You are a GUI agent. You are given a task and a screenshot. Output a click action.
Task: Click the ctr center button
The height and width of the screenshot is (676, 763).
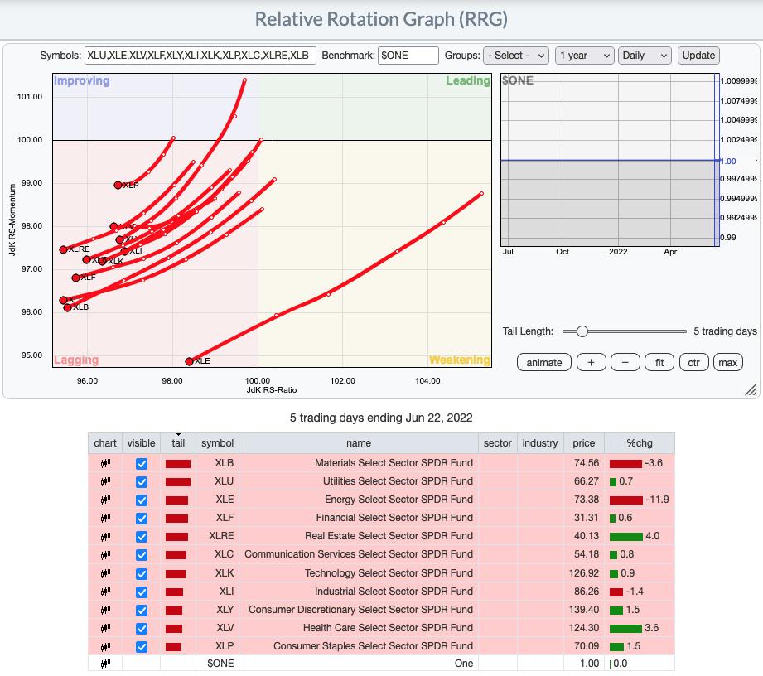[x=694, y=363]
